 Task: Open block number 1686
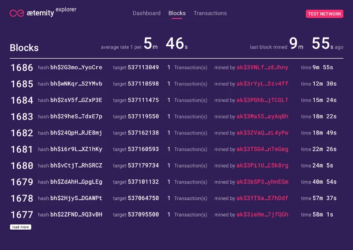point(22,67)
